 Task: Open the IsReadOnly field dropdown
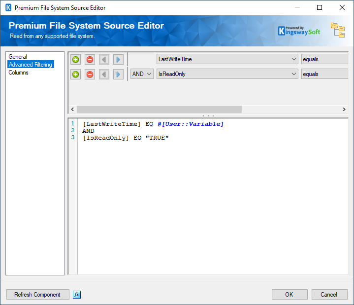click(x=227, y=74)
